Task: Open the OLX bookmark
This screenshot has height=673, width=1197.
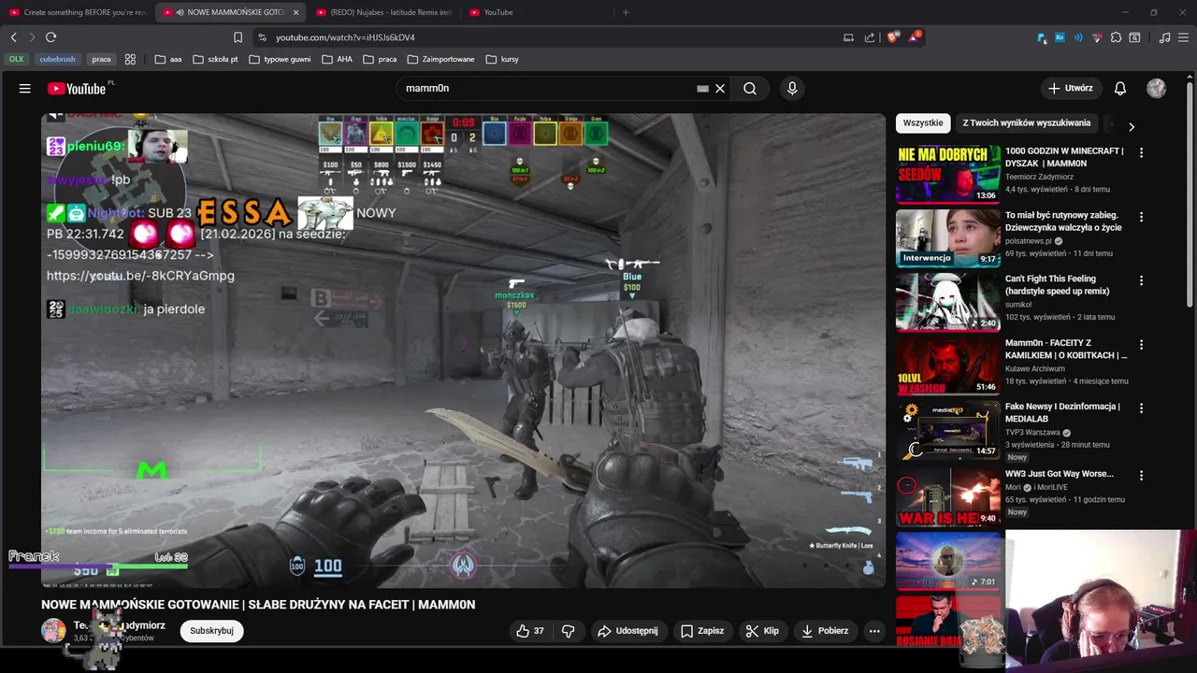Action: [16, 59]
